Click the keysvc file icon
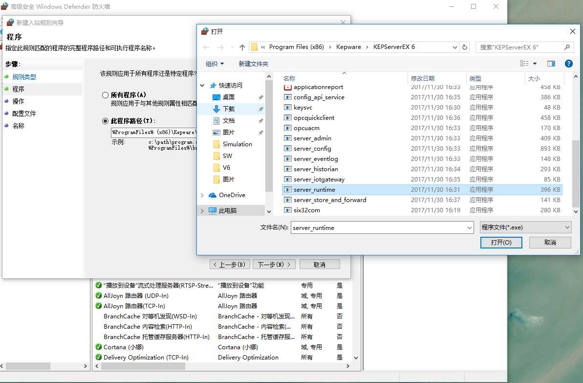This screenshot has width=583, height=383. (287, 108)
